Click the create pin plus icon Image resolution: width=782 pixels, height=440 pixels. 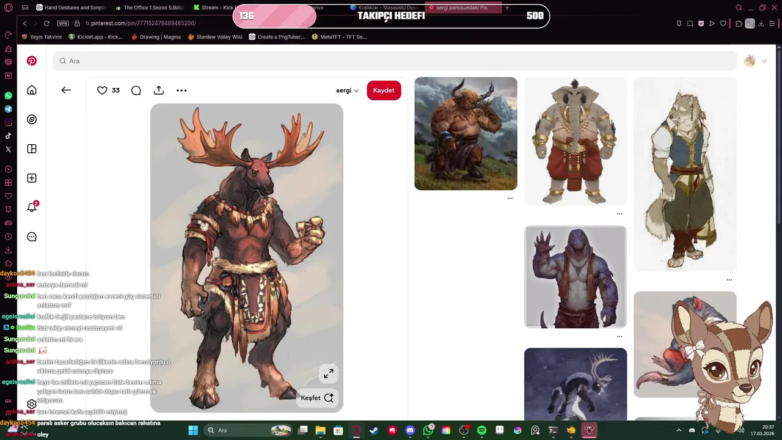[32, 178]
